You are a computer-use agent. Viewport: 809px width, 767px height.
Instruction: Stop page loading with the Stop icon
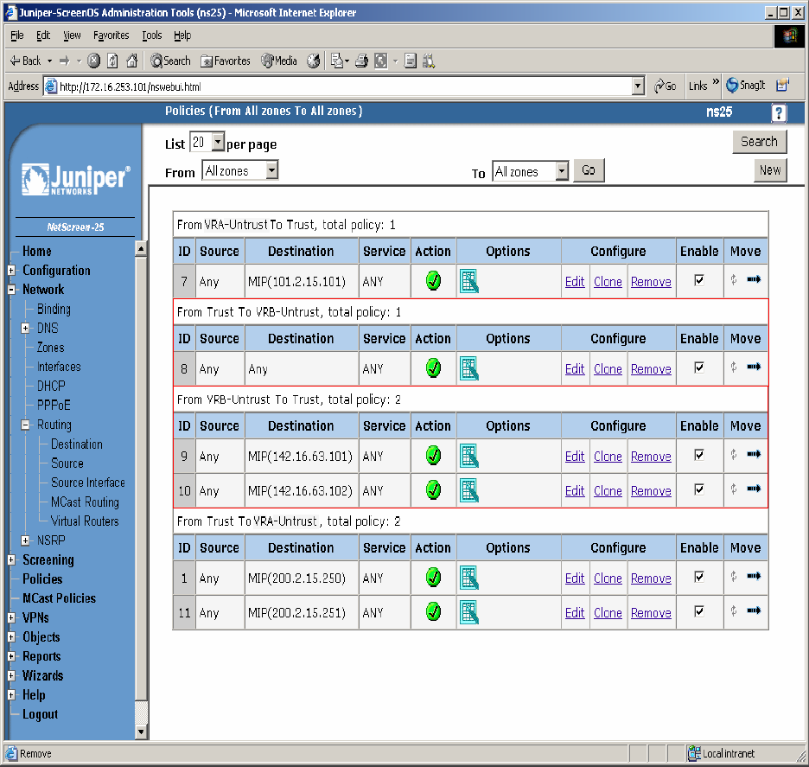tap(93, 61)
